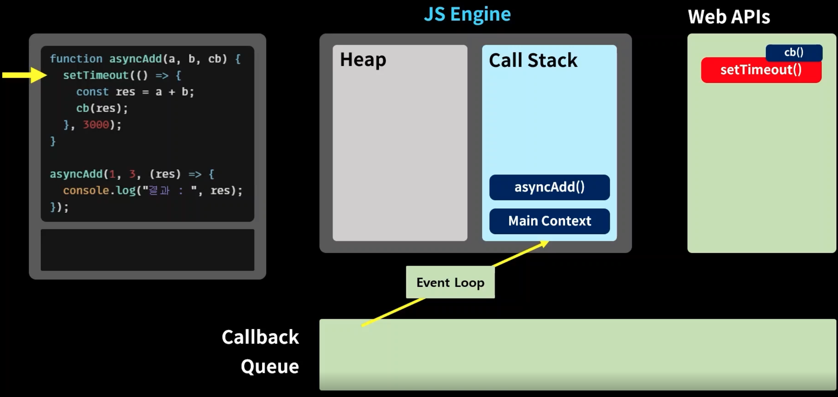Click the cb(res); code line
This screenshot has height=397, width=838.
pos(102,108)
